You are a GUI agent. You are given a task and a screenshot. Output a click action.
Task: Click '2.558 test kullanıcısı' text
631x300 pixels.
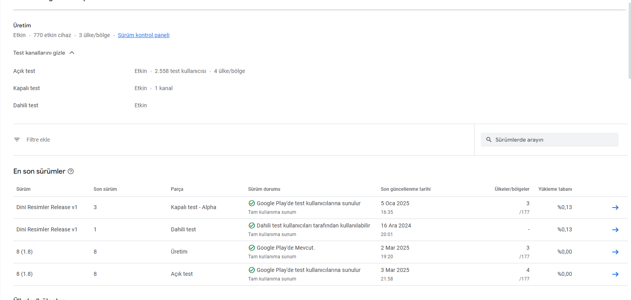(180, 71)
